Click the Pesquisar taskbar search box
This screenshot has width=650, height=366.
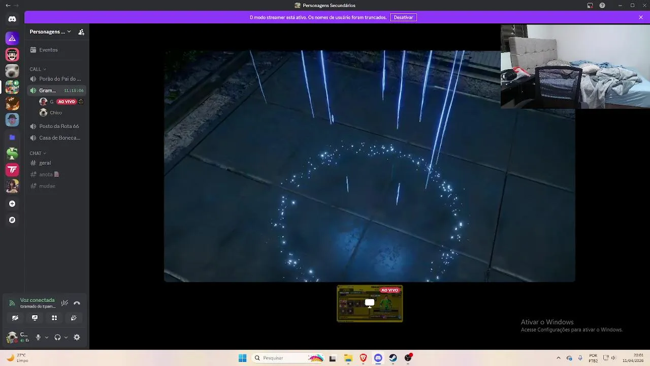[x=288, y=358]
